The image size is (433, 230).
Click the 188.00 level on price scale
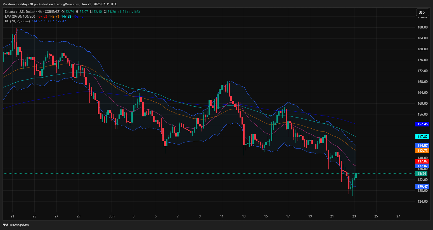pyautogui.click(x=422, y=27)
